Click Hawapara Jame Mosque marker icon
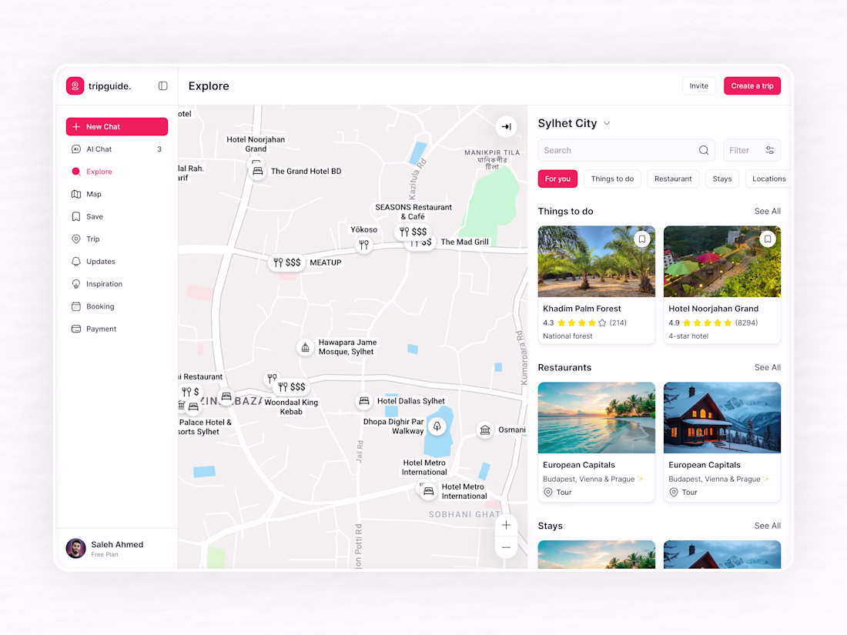The width and height of the screenshot is (847, 635). (x=305, y=347)
